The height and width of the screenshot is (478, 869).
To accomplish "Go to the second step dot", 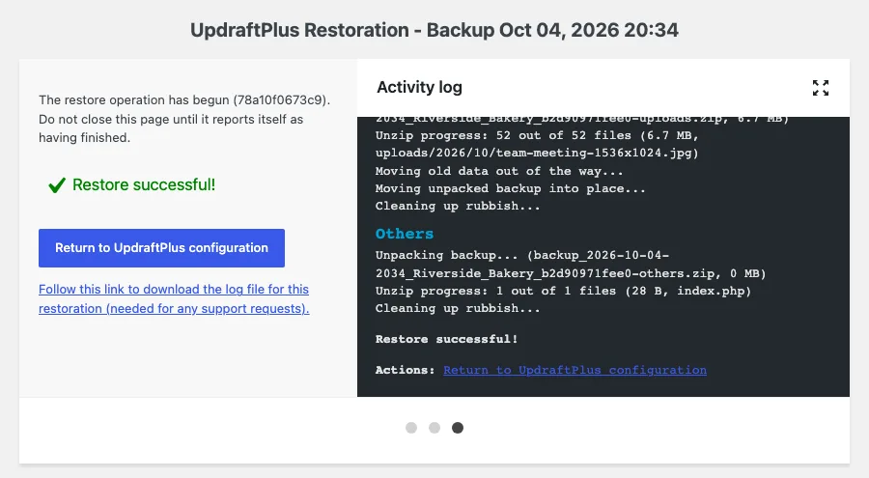I will [434, 428].
